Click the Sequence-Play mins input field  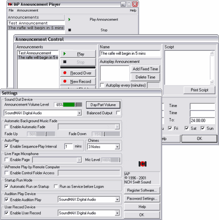click(69, 146)
